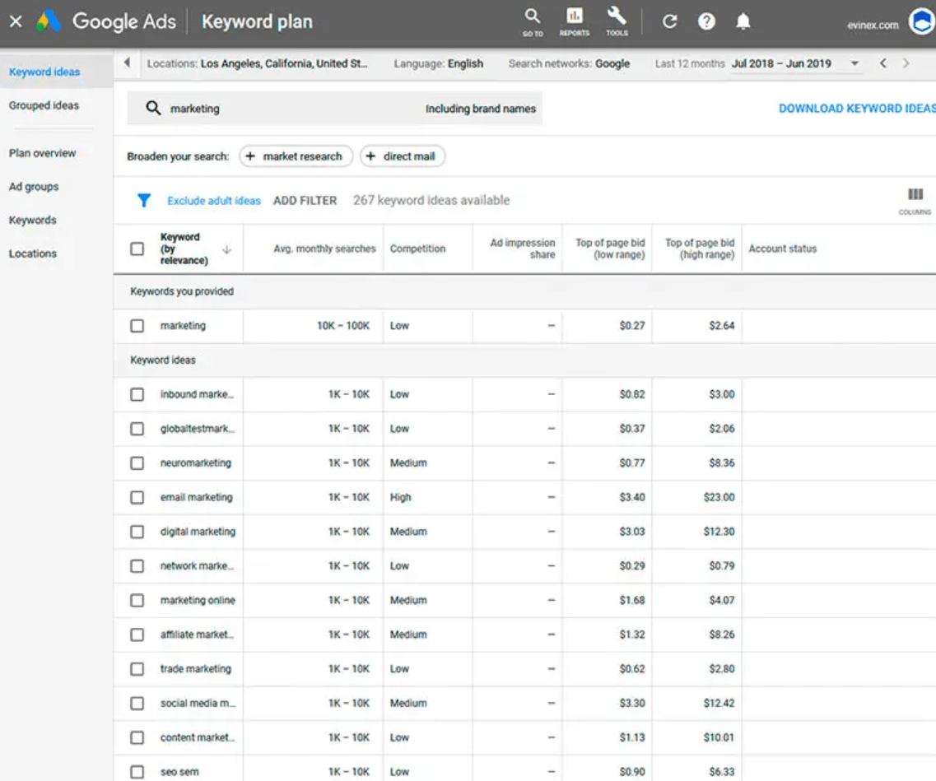Open the Columns selector icon
Image resolution: width=936 pixels, height=781 pixels.
pyautogui.click(x=915, y=201)
